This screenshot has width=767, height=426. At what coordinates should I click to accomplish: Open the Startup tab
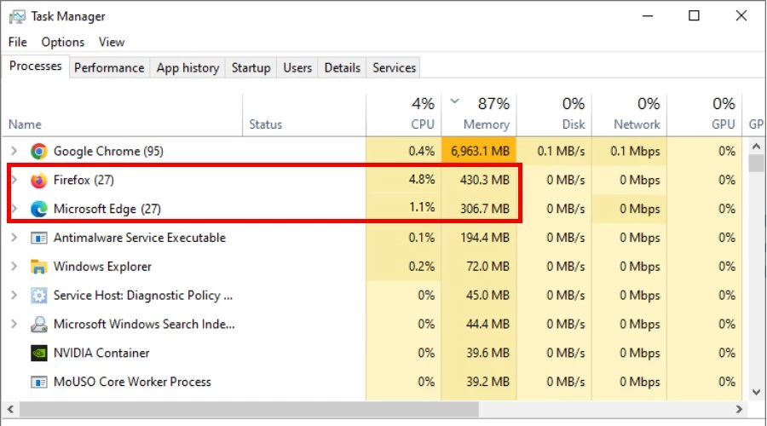coord(251,68)
